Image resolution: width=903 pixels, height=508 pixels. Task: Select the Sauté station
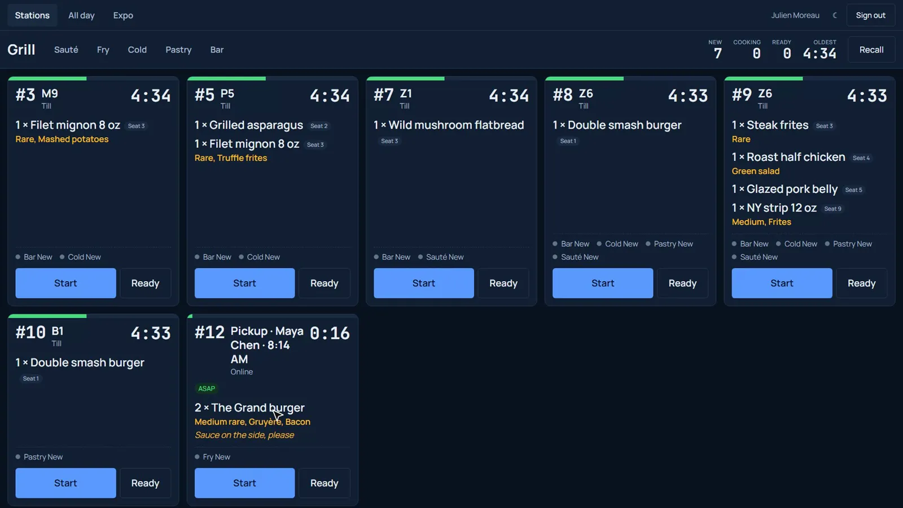[x=66, y=50]
